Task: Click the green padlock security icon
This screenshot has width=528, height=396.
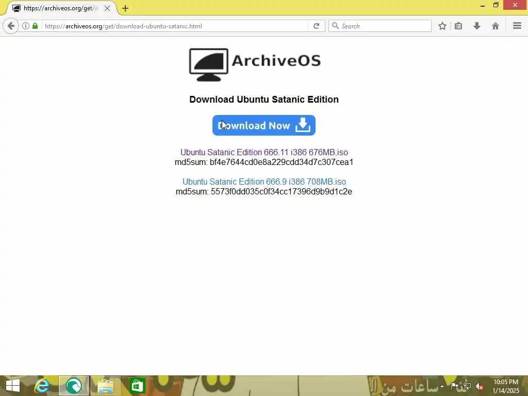Action: point(35,26)
